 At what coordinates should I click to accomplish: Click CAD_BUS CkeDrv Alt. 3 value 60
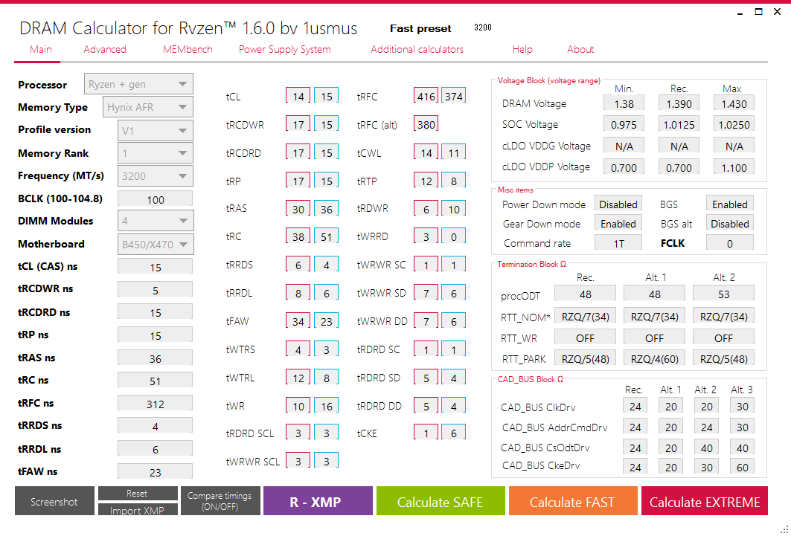point(742,466)
